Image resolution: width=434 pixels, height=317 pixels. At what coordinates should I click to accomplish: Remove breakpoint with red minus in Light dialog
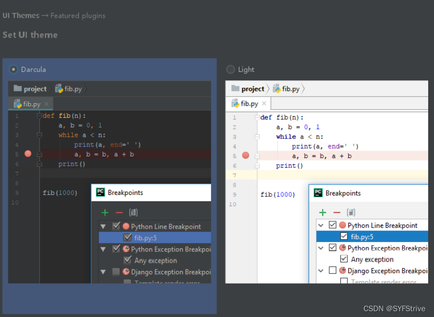click(337, 212)
